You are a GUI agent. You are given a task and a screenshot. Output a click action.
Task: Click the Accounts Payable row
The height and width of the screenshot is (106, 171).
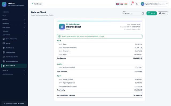100,67
